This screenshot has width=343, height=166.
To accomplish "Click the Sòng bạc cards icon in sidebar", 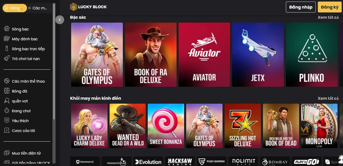I will tap(7, 29).
